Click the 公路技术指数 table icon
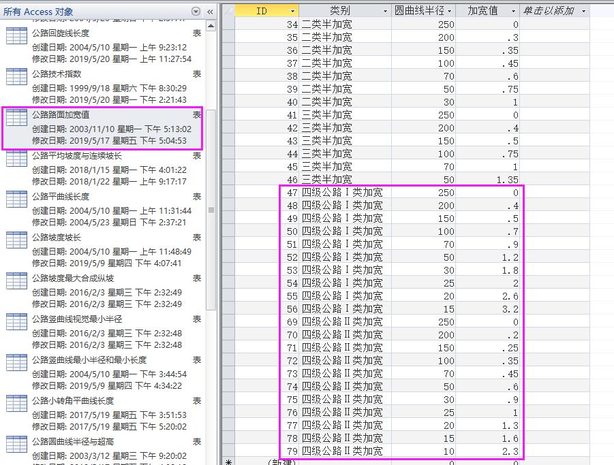 [x=16, y=77]
